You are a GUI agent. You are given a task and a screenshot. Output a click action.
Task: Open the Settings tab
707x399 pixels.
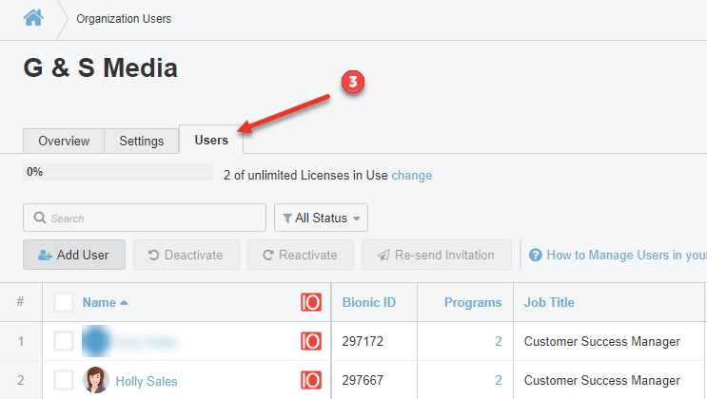click(x=141, y=141)
